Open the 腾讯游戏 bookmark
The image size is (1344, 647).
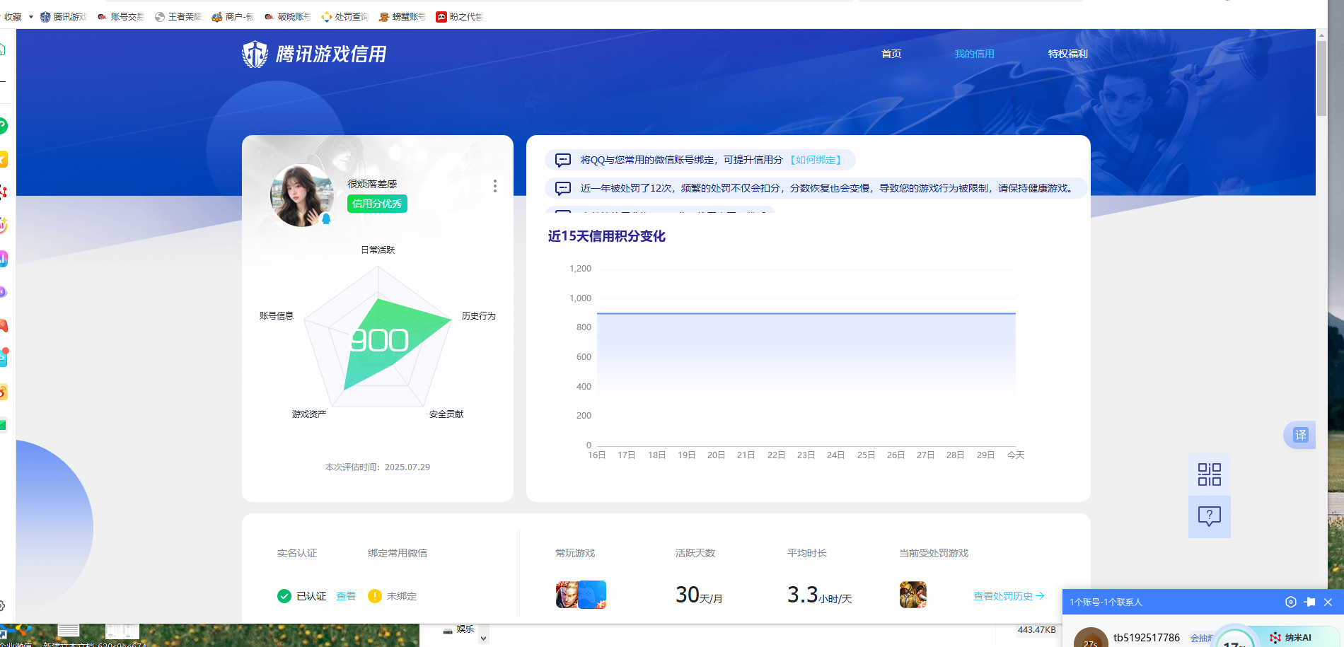(x=64, y=17)
